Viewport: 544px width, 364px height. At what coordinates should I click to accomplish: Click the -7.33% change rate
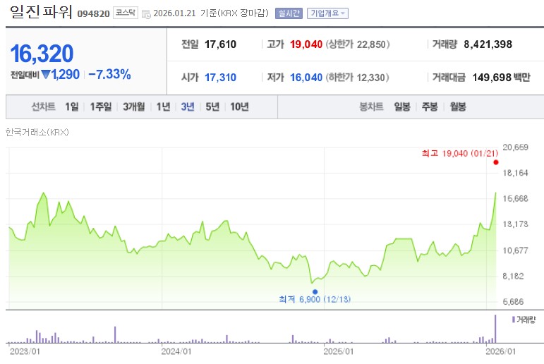coord(109,74)
